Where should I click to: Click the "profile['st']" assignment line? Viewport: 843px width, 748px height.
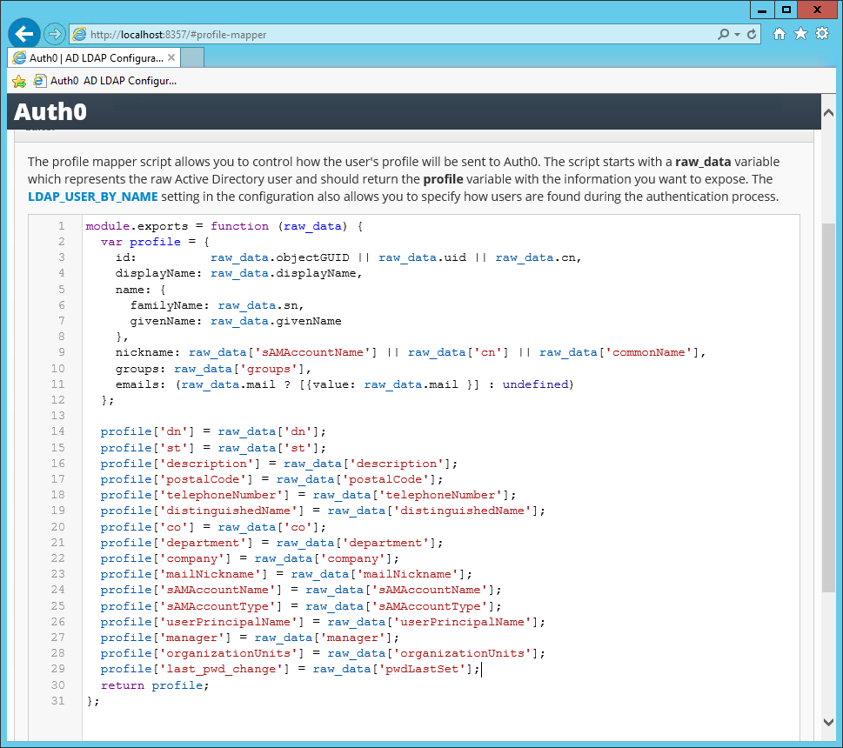213,448
